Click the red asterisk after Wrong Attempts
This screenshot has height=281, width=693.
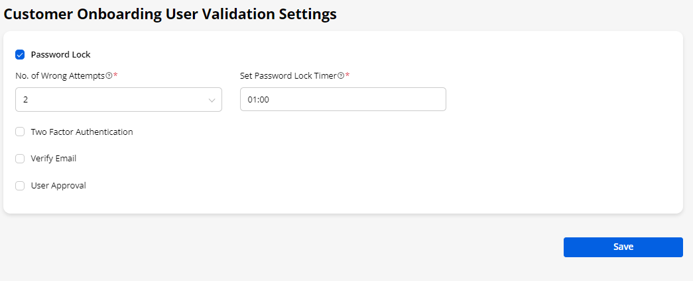[x=115, y=76]
